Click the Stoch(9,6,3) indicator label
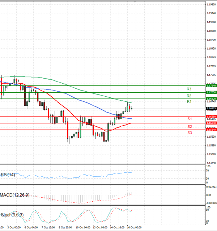Image resolution: width=217 pixels, height=231 pixels. pos(12,215)
